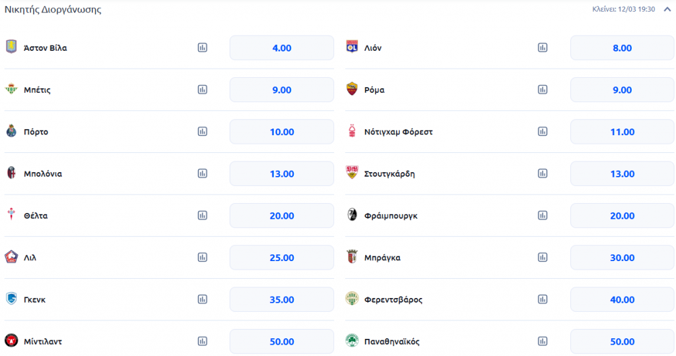Choose Φράιμπουργκ at 20.00
The image size is (676, 356).
point(622,216)
